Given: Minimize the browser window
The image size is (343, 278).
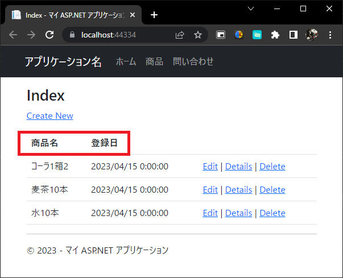Looking at the screenshot, I should pyautogui.click(x=277, y=9).
